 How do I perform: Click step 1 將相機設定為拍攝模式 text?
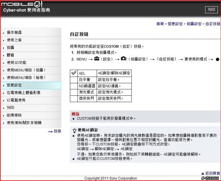click(x=97, y=53)
